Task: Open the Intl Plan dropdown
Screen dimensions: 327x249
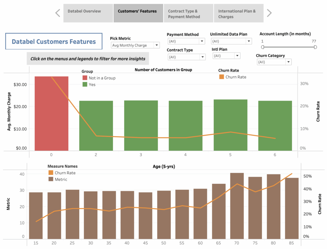Action: click(x=237, y=56)
